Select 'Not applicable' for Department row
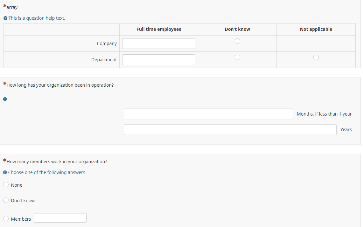The image size is (363, 227). pyautogui.click(x=316, y=57)
